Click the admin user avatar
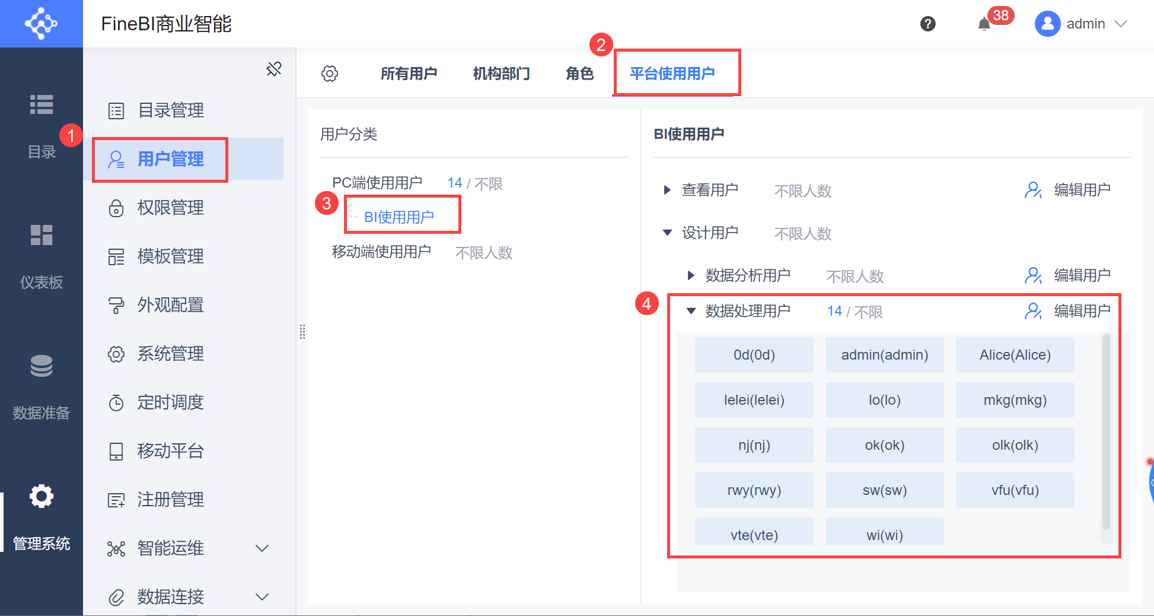1154x616 pixels. coord(1048,24)
